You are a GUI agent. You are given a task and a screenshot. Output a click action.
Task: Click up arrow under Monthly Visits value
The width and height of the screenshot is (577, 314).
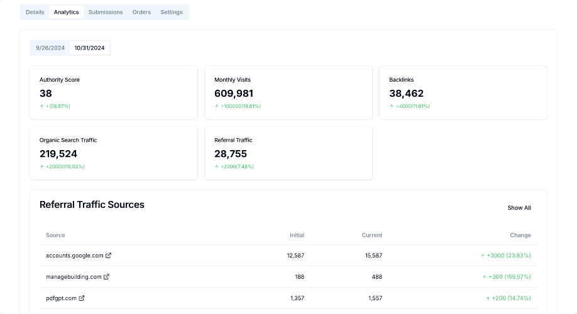[217, 106]
